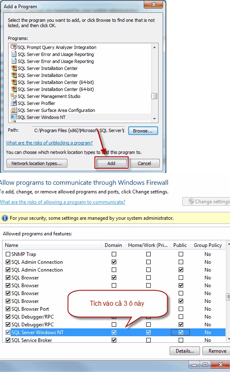Click the shield icon on Change settings
Viewport: 230px width, 372px height.
pos(191,201)
